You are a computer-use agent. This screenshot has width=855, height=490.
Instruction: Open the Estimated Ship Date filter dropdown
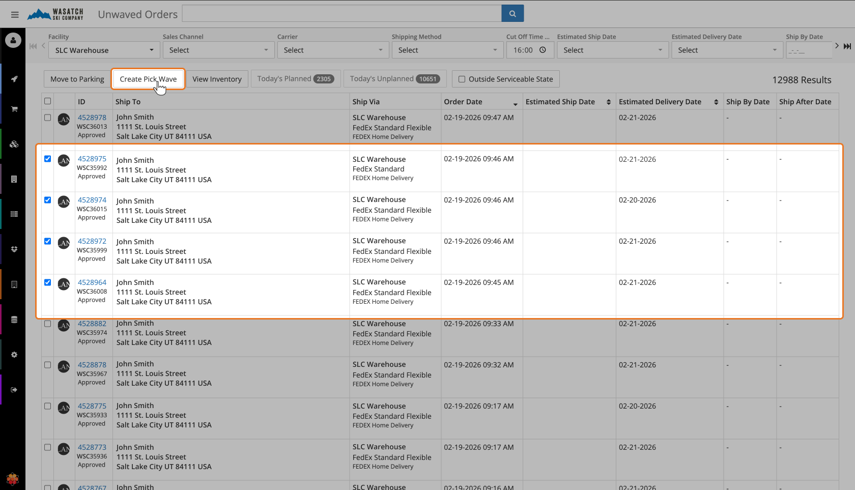click(x=613, y=50)
